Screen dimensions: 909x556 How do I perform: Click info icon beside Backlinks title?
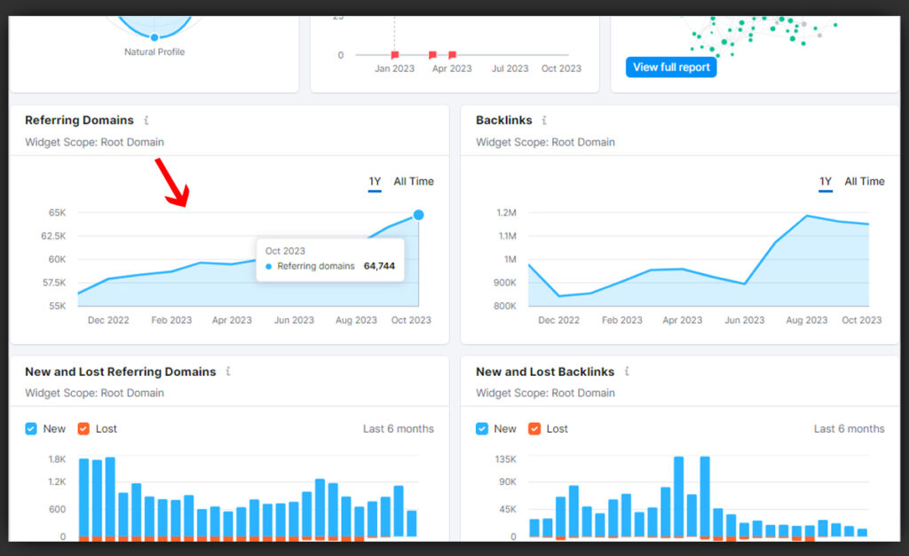[x=544, y=121]
